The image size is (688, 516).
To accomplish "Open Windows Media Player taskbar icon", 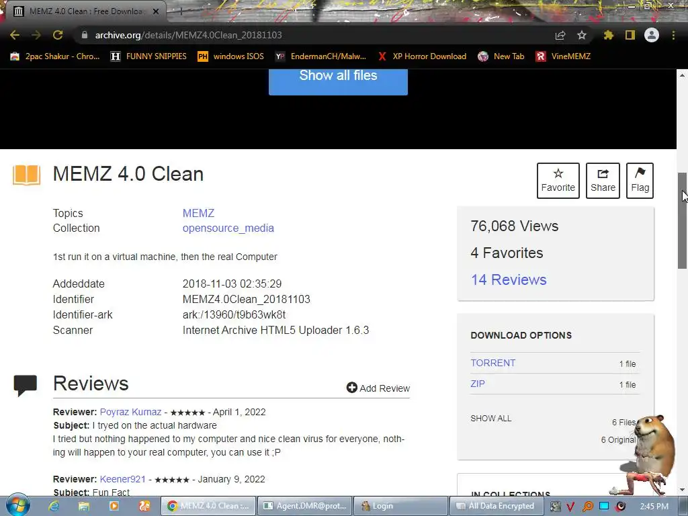I will (114, 506).
